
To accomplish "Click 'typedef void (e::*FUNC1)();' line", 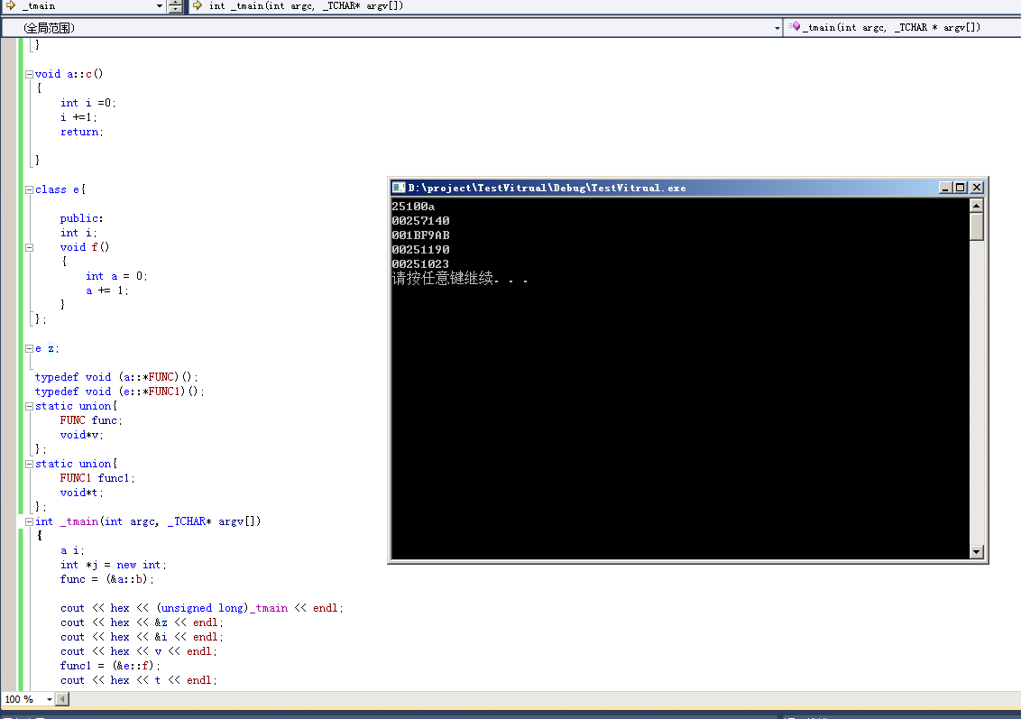I will [119, 392].
